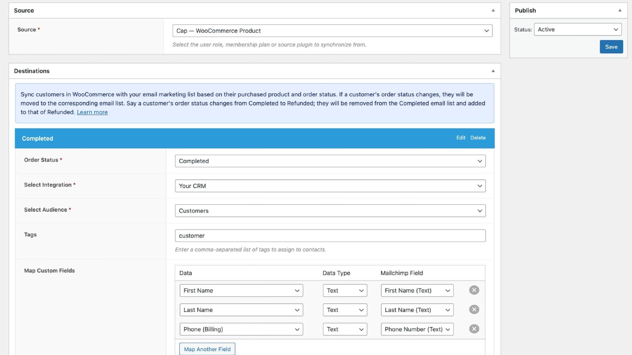Delete the Completed destination
Screen dimensions: 632x355
point(478,138)
